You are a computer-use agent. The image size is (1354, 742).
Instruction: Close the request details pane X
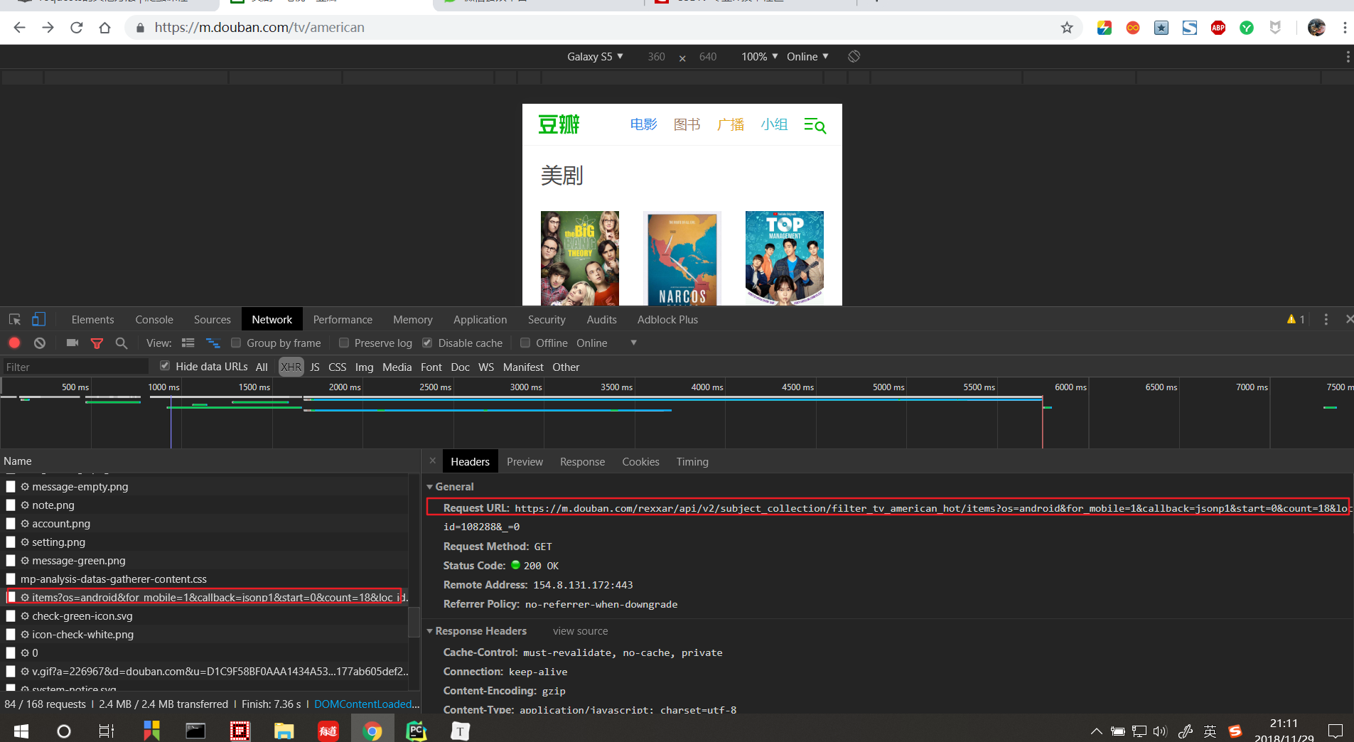pos(433,461)
